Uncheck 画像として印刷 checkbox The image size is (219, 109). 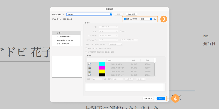125,19
